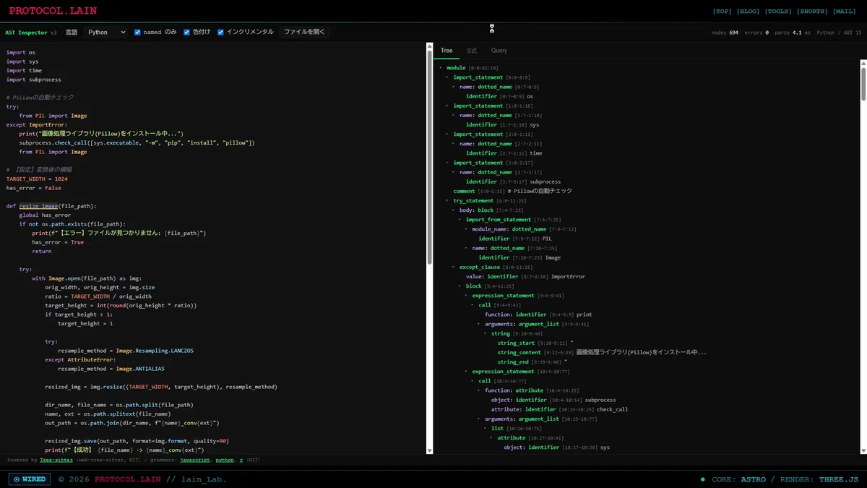Open the javascript grammar link
Screen dimensions: 867x488
[x=195, y=460]
